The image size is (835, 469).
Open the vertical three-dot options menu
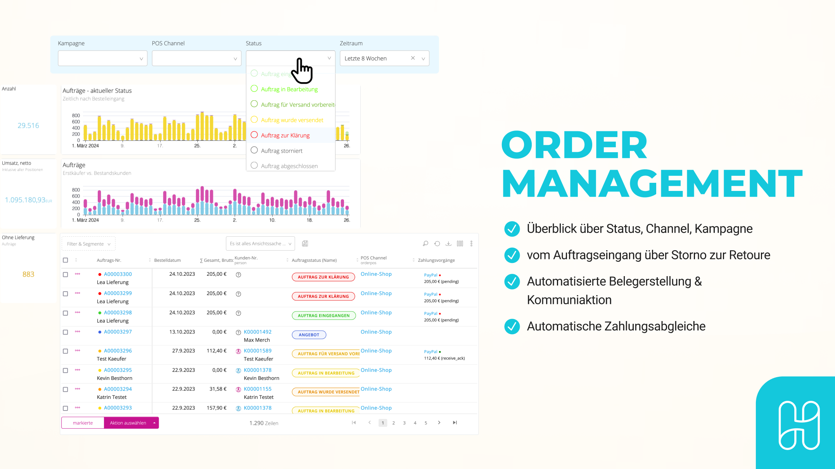[x=471, y=244]
